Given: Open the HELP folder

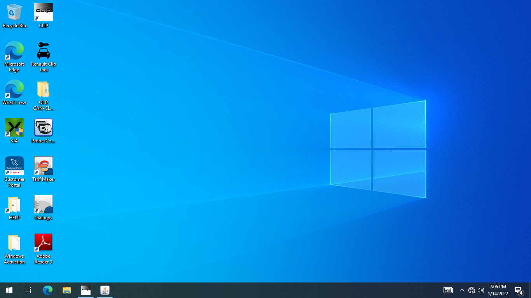Looking at the screenshot, I should click(14, 204).
